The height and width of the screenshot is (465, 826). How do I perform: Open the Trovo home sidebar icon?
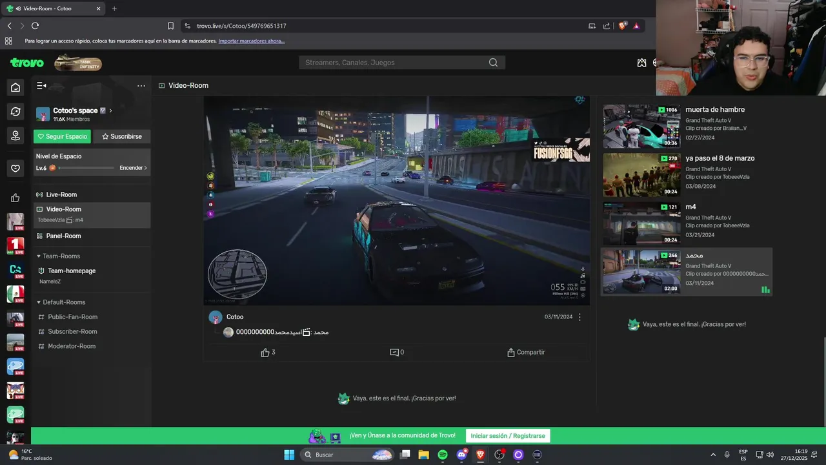click(x=15, y=87)
